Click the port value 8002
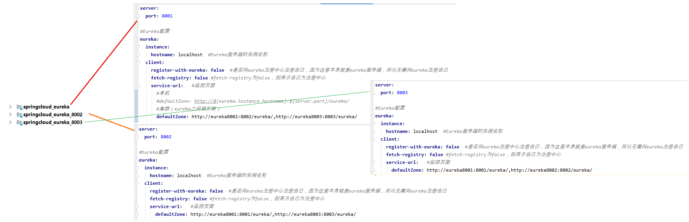The height and width of the screenshot is (222, 689). [166, 137]
